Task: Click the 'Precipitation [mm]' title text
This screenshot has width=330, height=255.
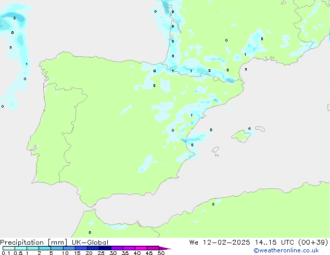Action: point(33,243)
